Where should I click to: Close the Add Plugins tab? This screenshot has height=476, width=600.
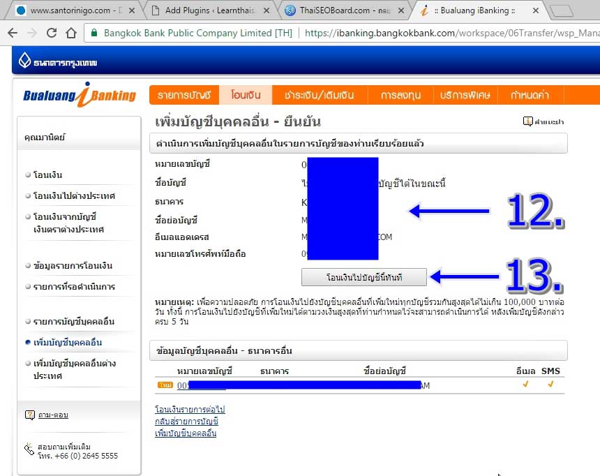(267, 10)
